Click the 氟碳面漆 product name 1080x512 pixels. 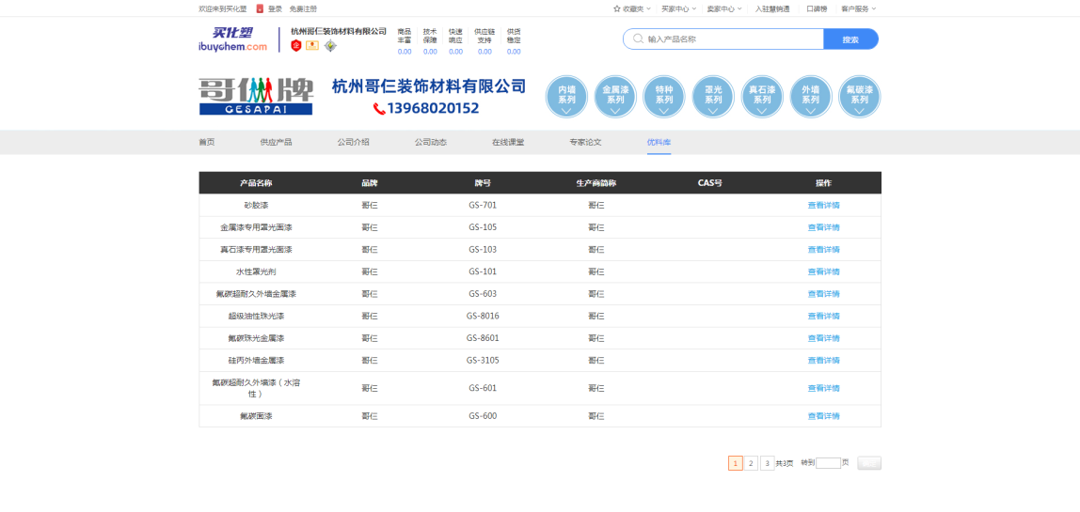[256, 415]
